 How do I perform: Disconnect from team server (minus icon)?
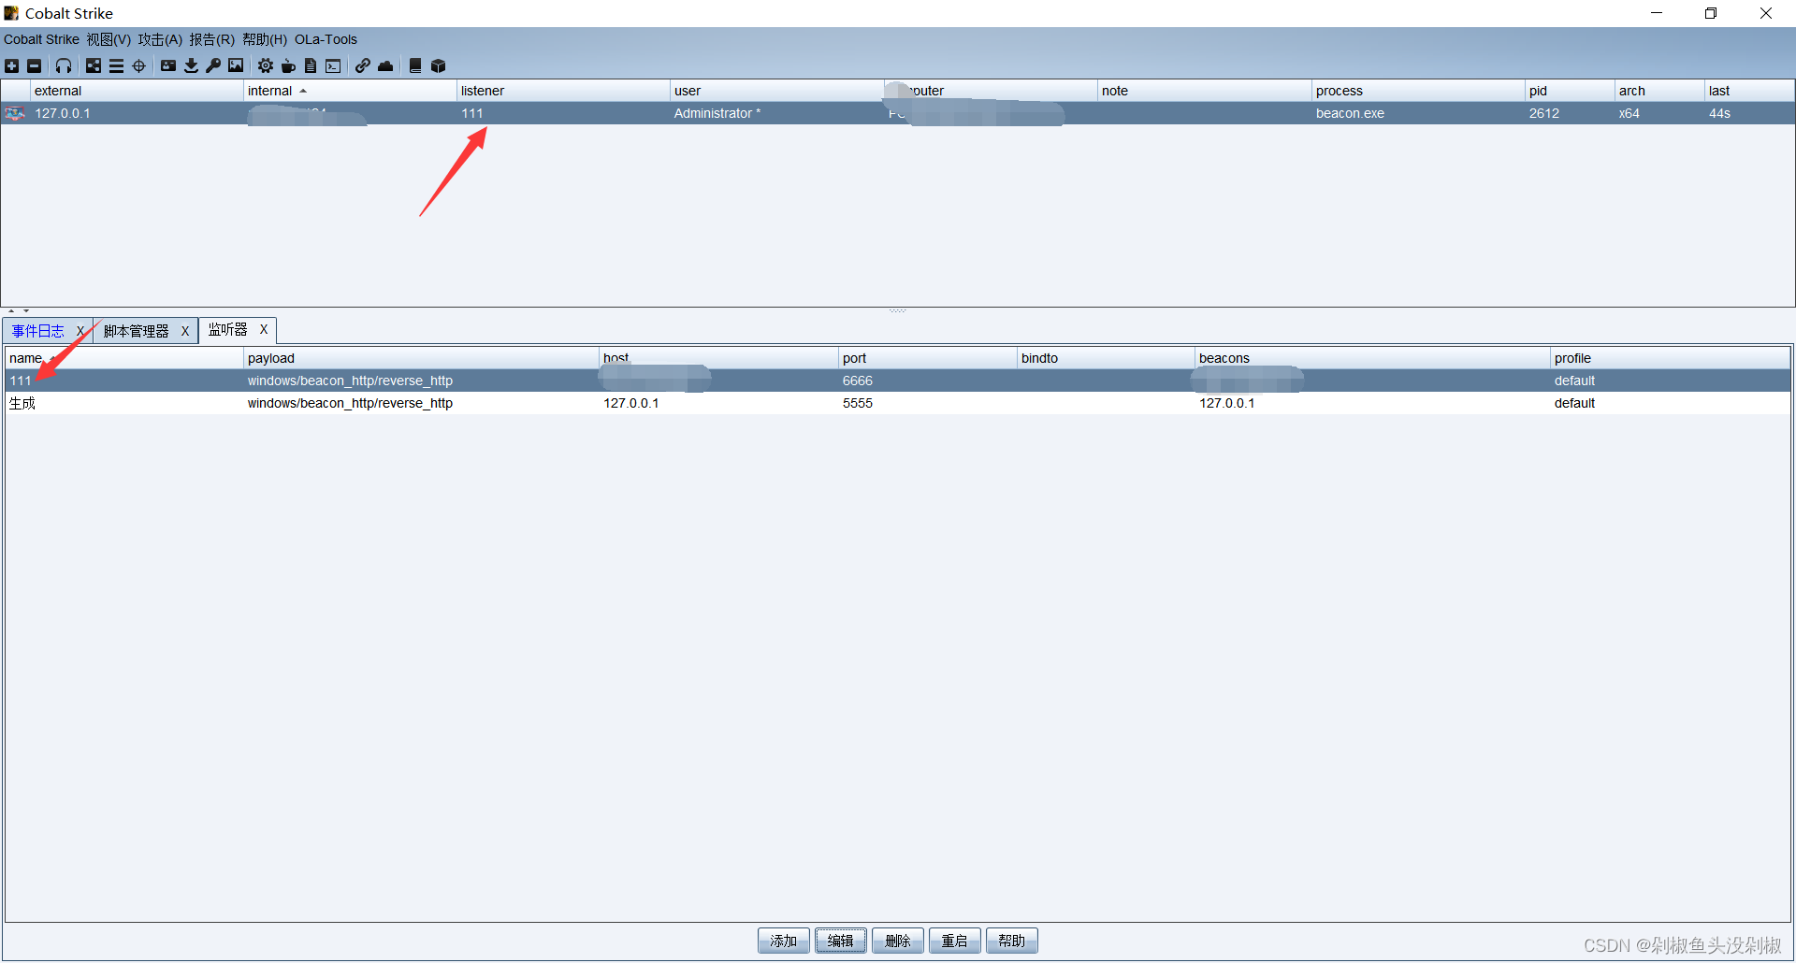[x=34, y=65]
